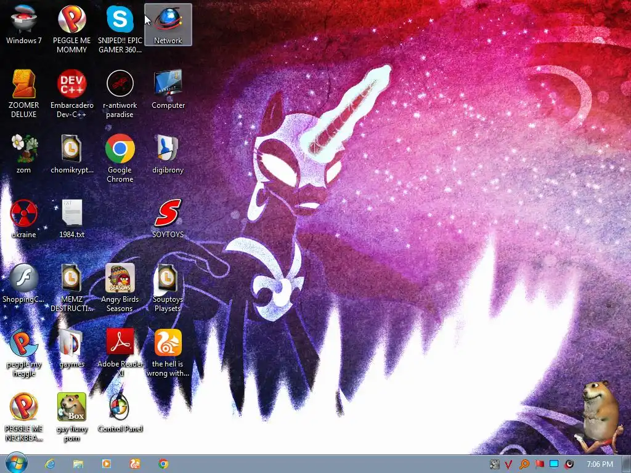Select the Network desktop icon
The image size is (631, 473).
(x=168, y=25)
